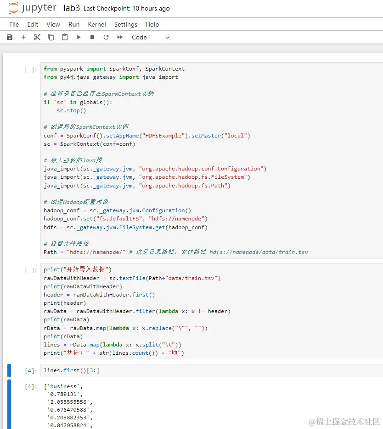Open the Settings menu
The image size is (383, 429).
point(125,24)
